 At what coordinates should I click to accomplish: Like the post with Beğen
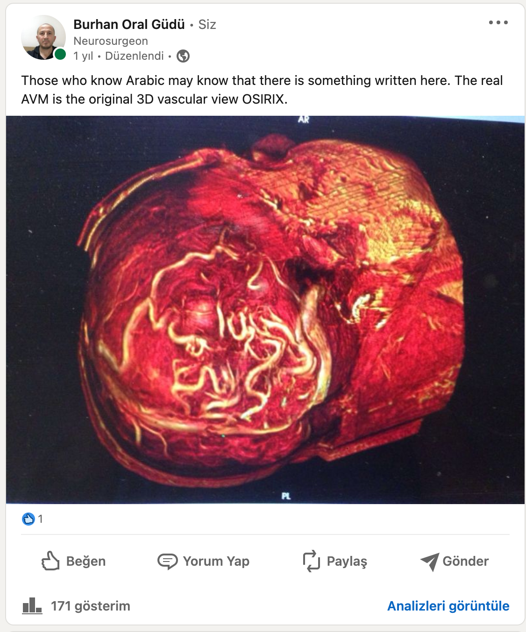(x=73, y=561)
